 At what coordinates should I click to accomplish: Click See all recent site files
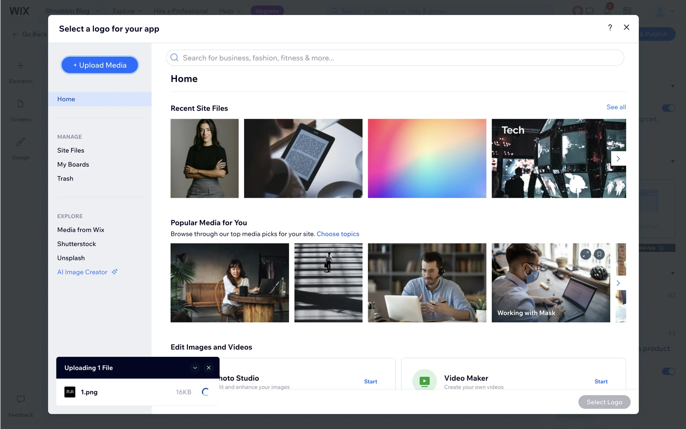pyautogui.click(x=616, y=107)
